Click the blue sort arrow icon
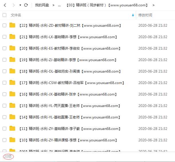Image resolution: width=175 pixels, height=162 pixels. (133, 15)
